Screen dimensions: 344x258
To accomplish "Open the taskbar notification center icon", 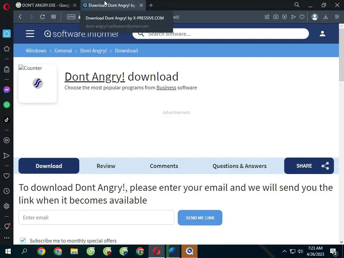I will [334, 251].
